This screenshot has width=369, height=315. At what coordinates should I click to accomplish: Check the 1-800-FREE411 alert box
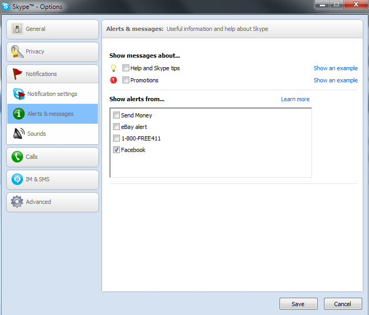click(116, 138)
